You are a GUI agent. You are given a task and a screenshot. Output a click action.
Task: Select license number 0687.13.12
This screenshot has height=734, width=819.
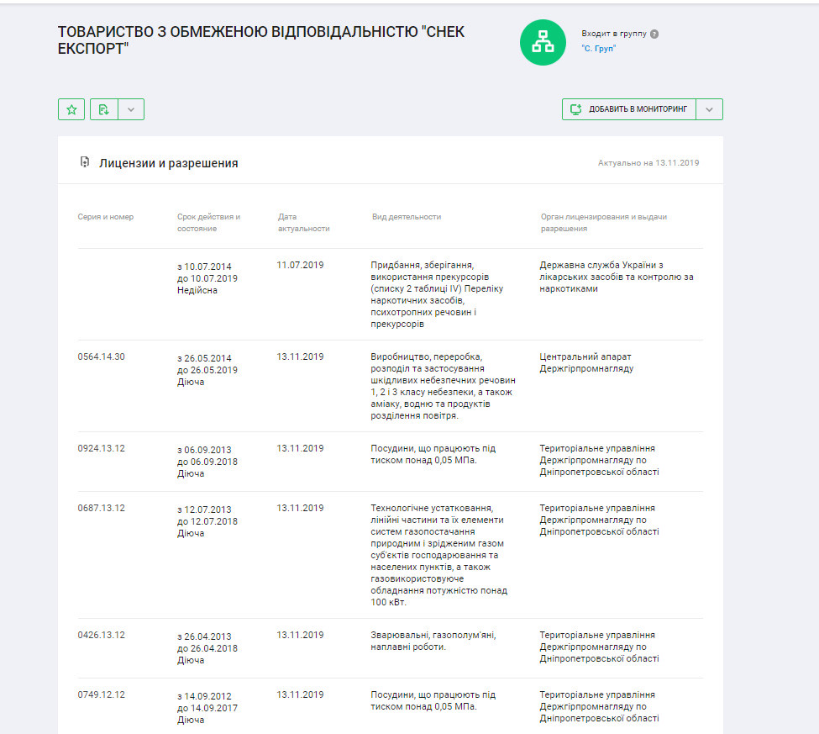coord(102,508)
